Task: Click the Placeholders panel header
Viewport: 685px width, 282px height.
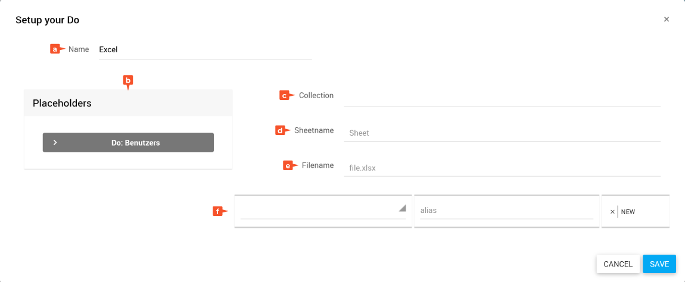Action: point(128,103)
